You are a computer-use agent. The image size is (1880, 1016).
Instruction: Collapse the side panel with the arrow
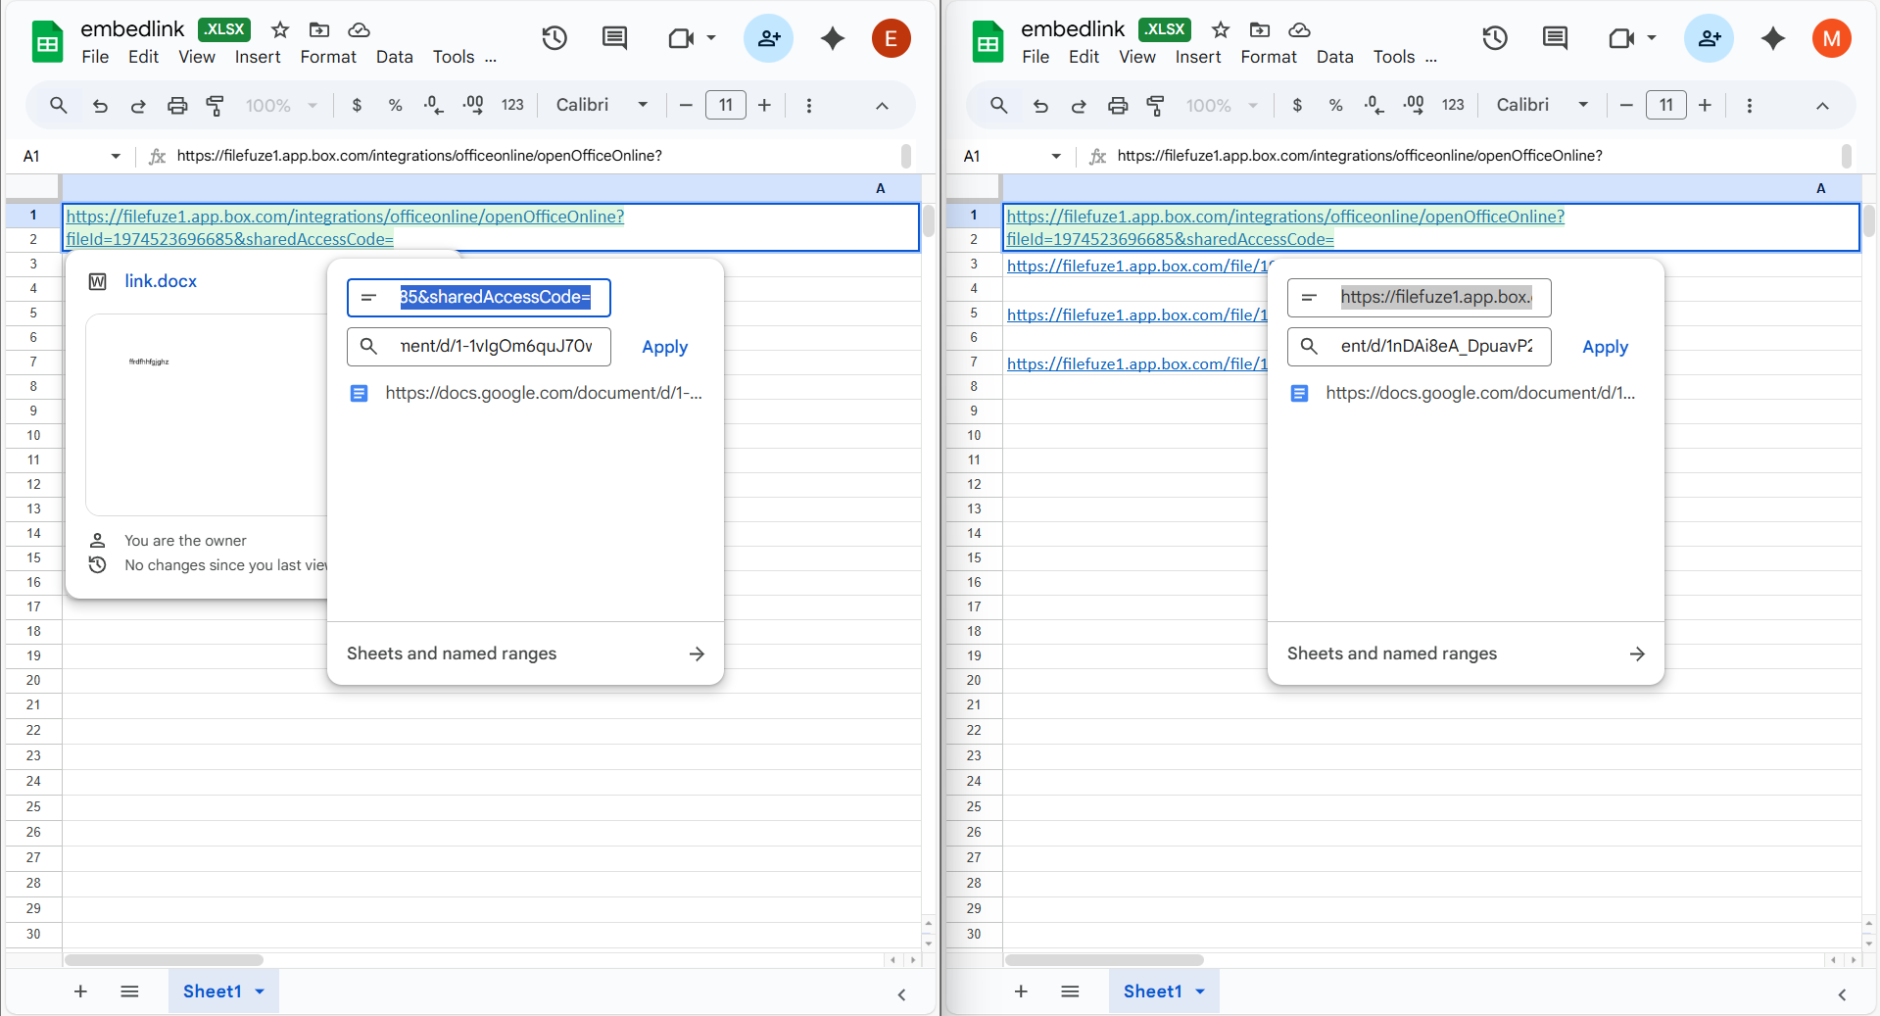tap(900, 994)
